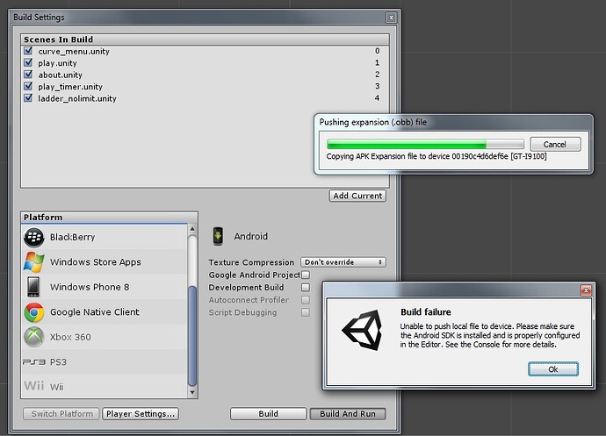Toggle Script Debugging checkbox
This screenshot has width=606, height=436.
coord(306,312)
